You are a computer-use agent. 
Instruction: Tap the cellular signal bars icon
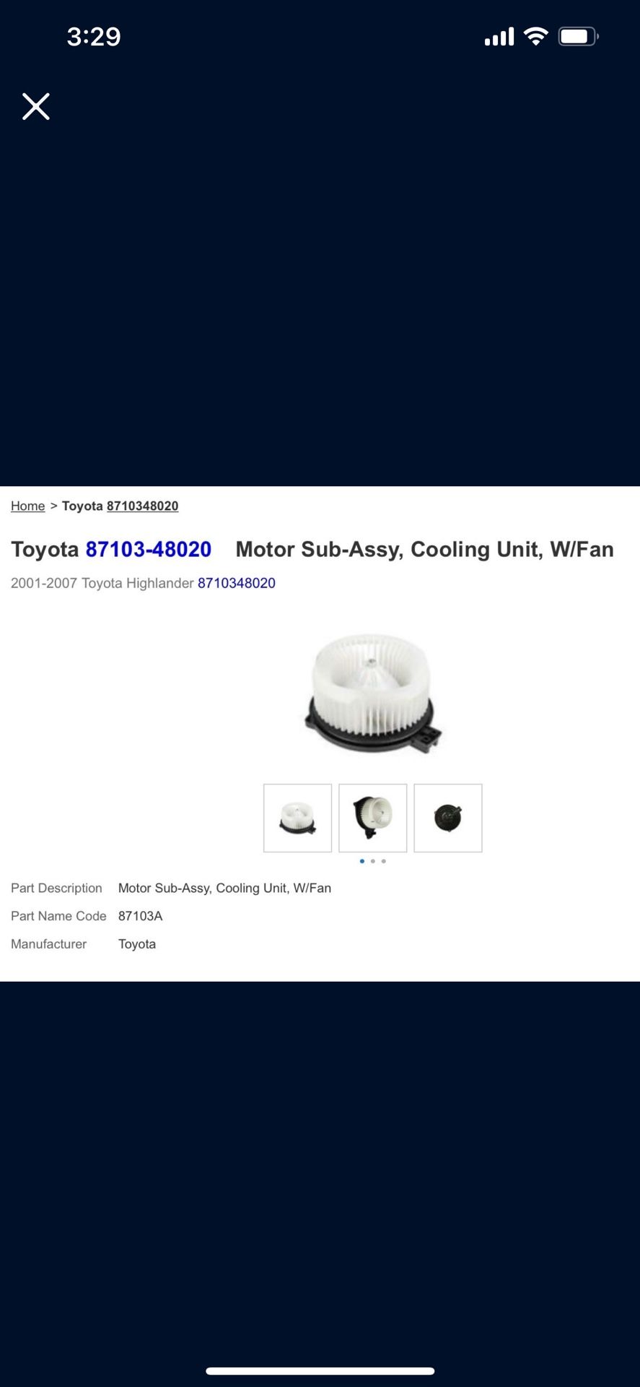499,36
